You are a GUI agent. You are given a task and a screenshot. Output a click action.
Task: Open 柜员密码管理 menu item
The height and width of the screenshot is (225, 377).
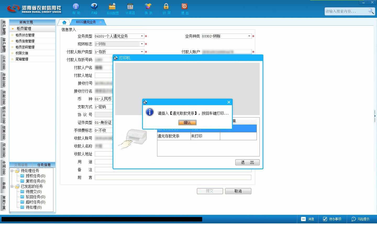pos(25,47)
